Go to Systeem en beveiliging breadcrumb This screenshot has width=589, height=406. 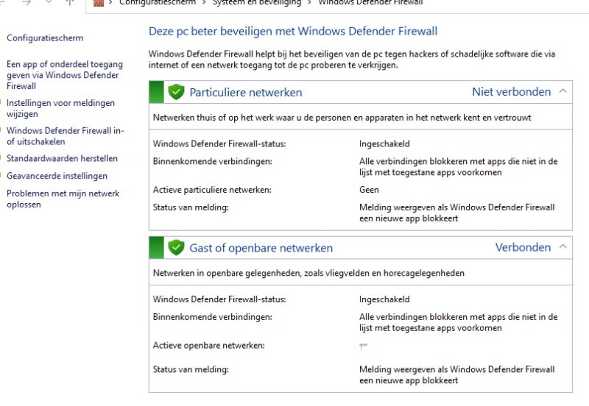click(257, 2)
